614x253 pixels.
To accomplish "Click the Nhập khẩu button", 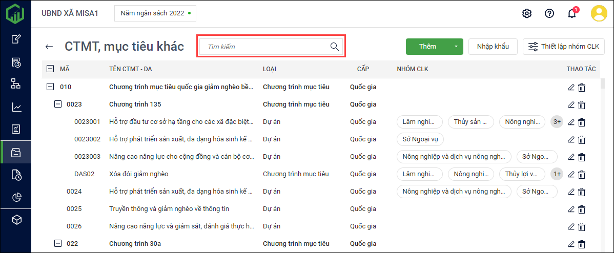I will pos(493,47).
